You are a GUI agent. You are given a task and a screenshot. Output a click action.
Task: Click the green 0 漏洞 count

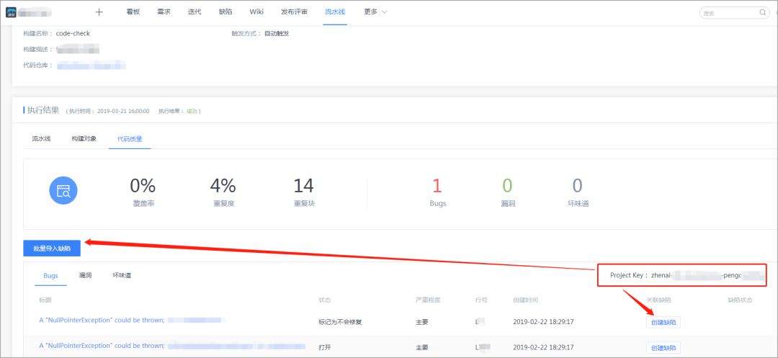pos(507,185)
